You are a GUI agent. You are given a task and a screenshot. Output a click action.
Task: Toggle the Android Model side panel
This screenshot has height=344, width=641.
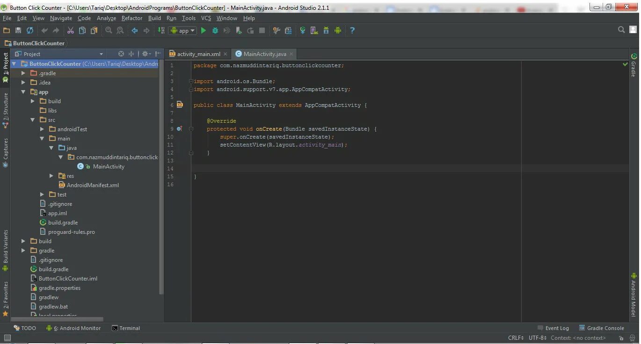[634, 295]
